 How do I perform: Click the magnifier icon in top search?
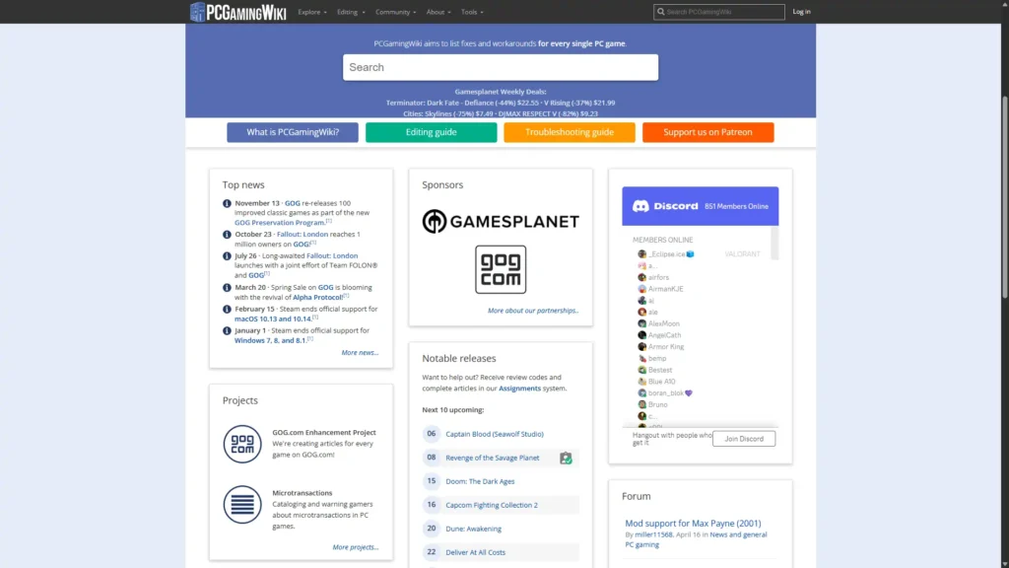pos(661,12)
